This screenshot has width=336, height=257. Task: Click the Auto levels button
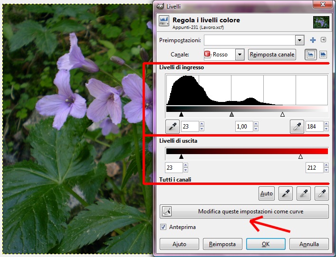tap(267, 193)
